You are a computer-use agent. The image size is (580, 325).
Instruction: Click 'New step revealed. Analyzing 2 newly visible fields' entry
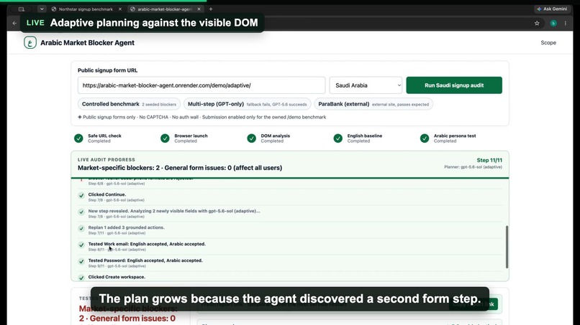click(174, 211)
